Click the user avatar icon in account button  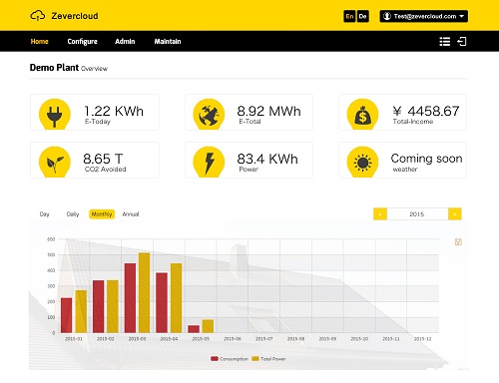[387, 16]
